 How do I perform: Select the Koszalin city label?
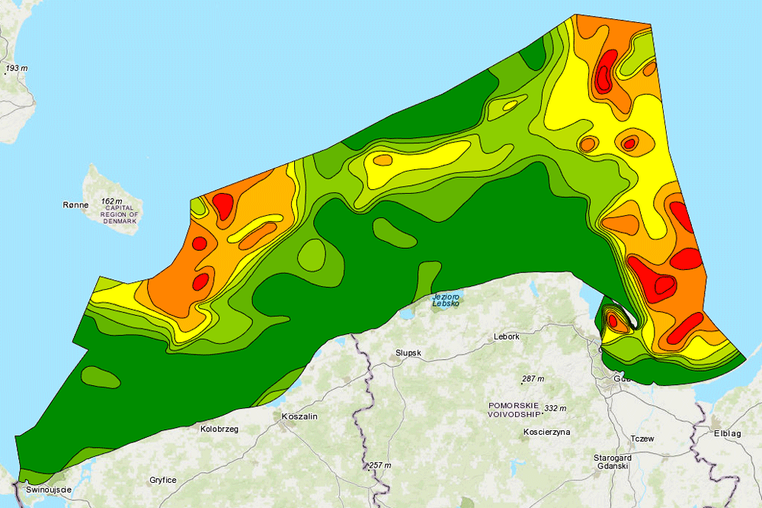point(299,416)
